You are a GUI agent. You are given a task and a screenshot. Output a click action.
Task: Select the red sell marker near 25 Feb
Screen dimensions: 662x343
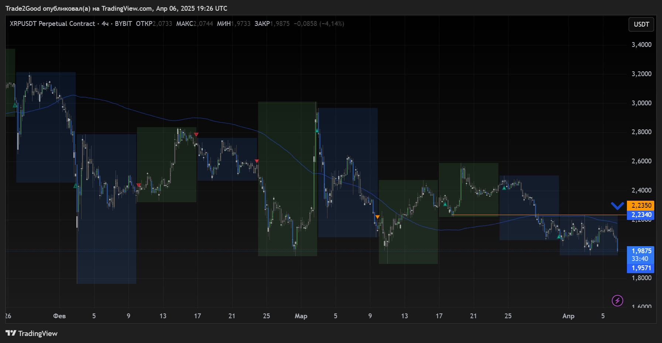click(257, 161)
